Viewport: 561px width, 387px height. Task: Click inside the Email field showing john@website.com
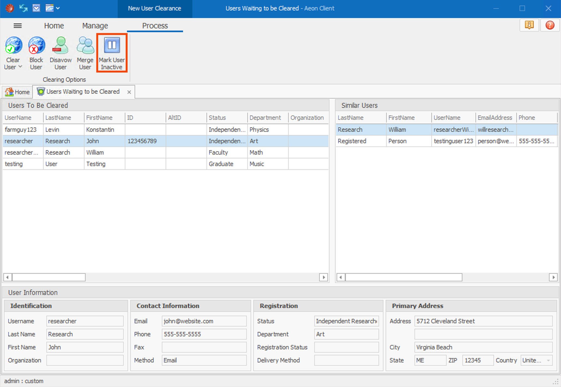(204, 321)
